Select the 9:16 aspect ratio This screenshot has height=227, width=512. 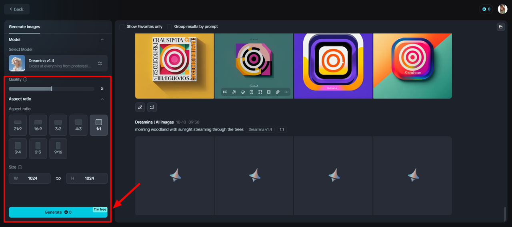[58, 149]
